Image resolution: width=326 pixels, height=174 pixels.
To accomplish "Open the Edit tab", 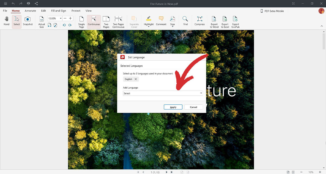I will [43, 11].
